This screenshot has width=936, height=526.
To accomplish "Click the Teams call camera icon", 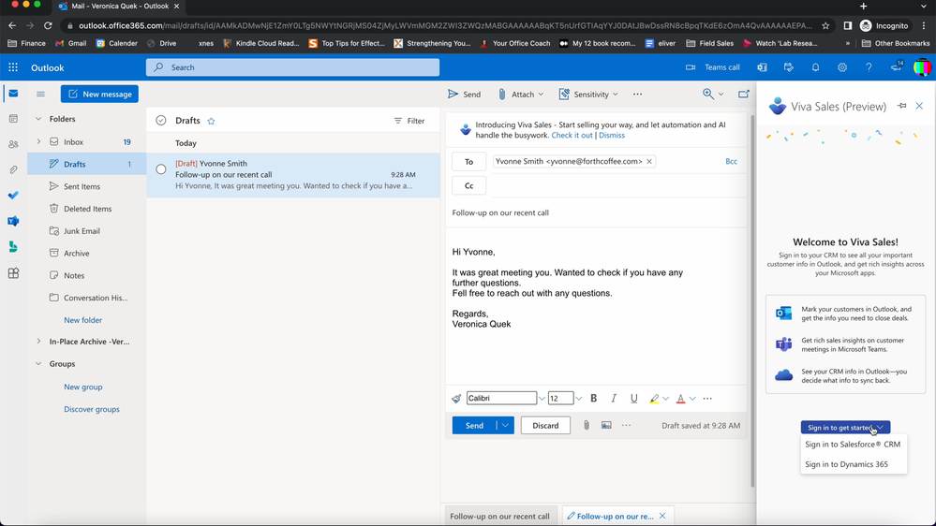I will point(691,67).
